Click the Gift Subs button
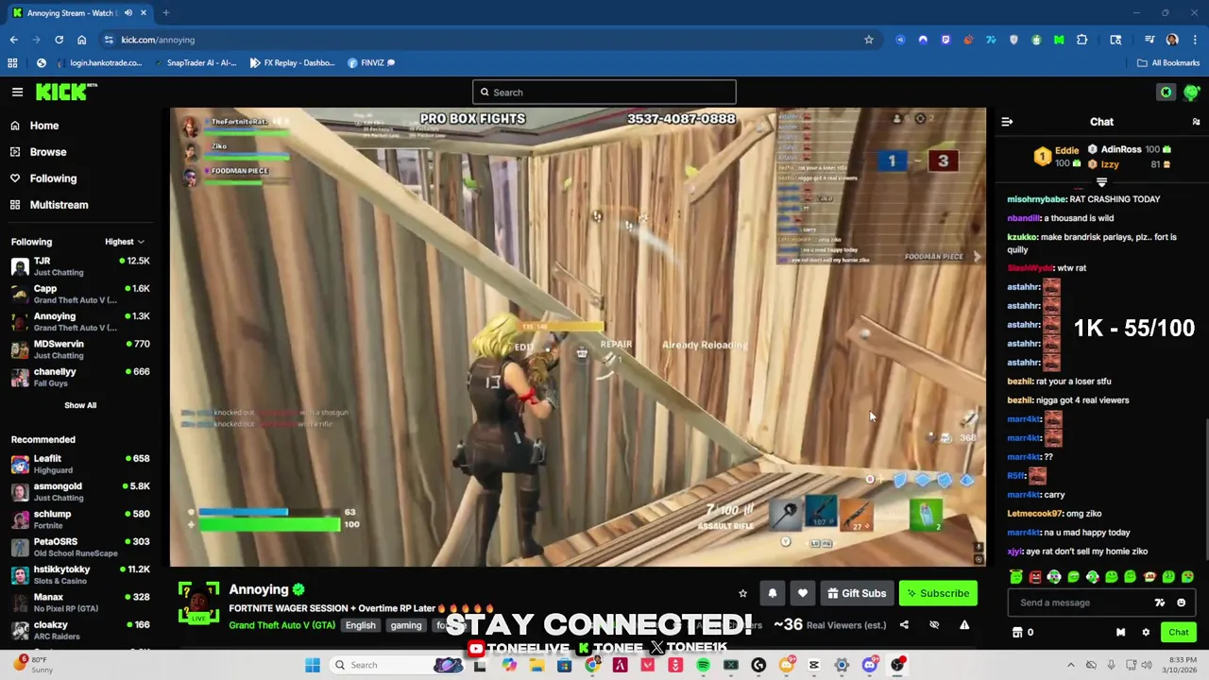The width and height of the screenshot is (1209, 680). click(857, 593)
